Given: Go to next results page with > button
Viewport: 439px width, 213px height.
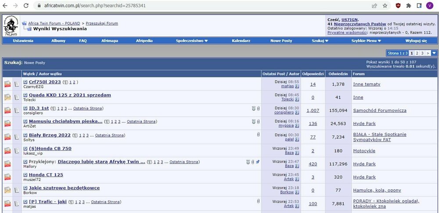Looking at the screenshot, I should click(x=428, y=53).
